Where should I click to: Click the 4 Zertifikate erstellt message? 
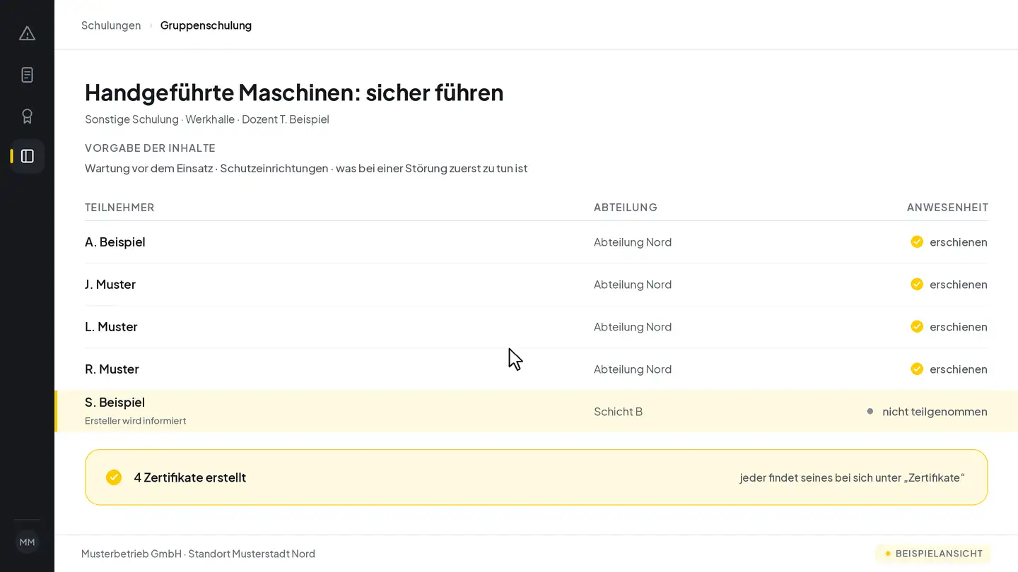tap(190, 477)
